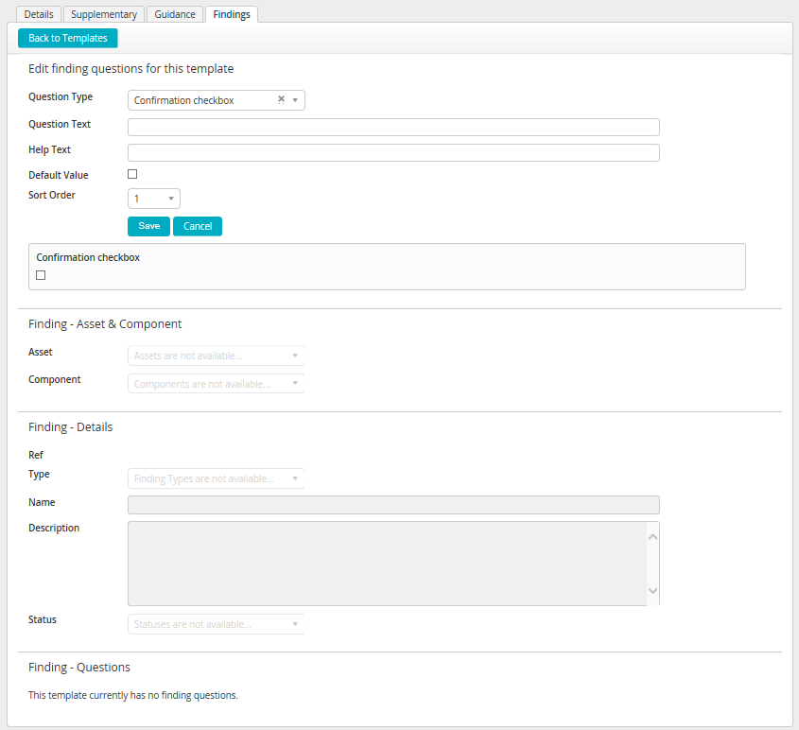Viewport: 799px width, 730px height.
Task: Cancel editing the finding question
Action: pos(198,226)
